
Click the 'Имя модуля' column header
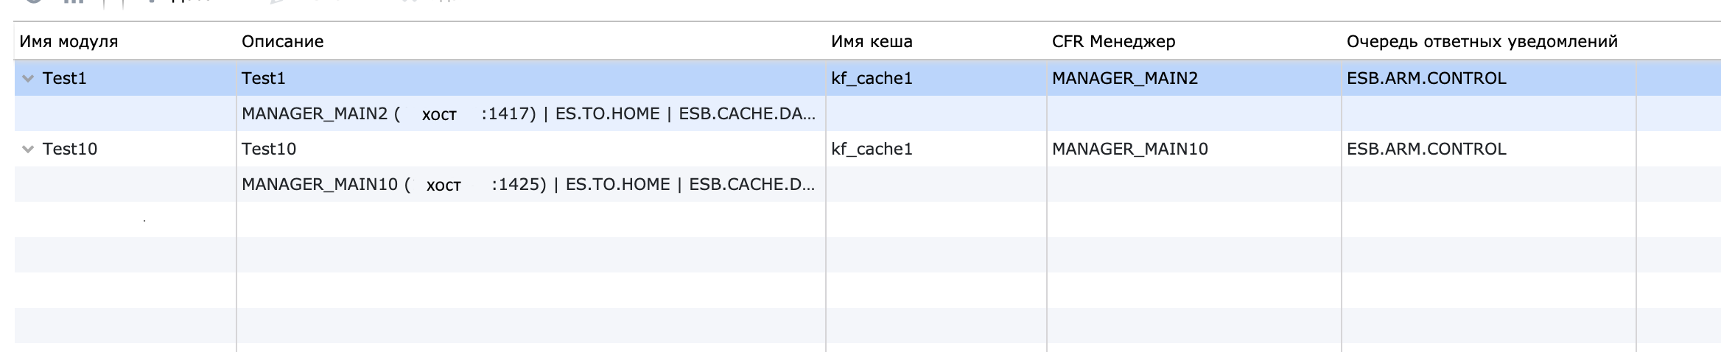pyautogui.click(x=69, y=41)
